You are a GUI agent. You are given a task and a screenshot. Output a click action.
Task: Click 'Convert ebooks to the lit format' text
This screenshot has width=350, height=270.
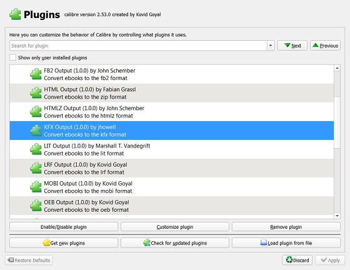84,153
